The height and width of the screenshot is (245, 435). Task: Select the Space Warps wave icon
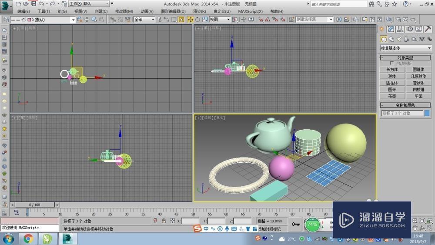click(422, 39)
